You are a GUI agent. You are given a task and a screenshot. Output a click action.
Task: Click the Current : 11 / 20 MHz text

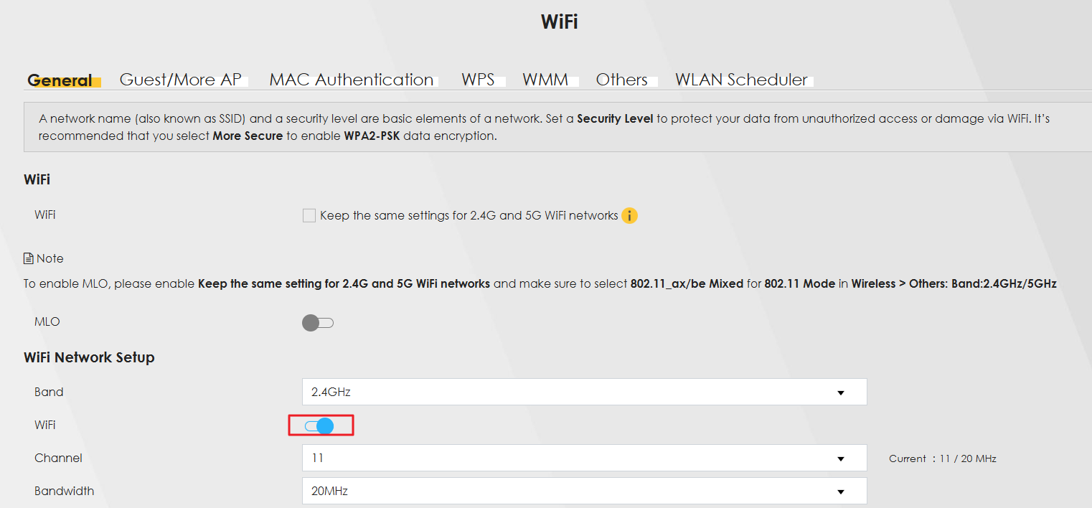pos(943,458)
